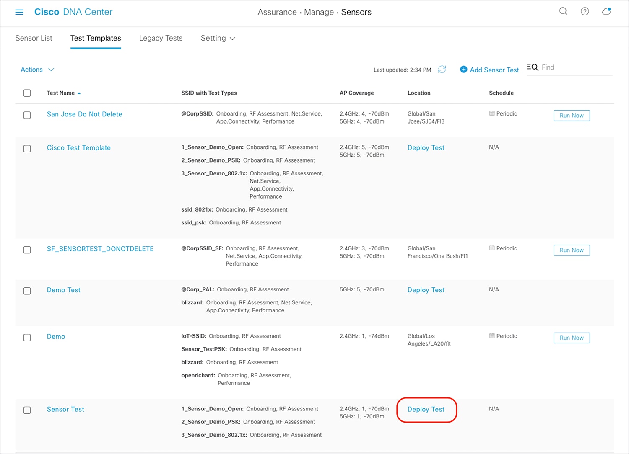
Task: Select the SF_SENSORTEST_DONOTDELETE checkbox
Action: (27, 250)
